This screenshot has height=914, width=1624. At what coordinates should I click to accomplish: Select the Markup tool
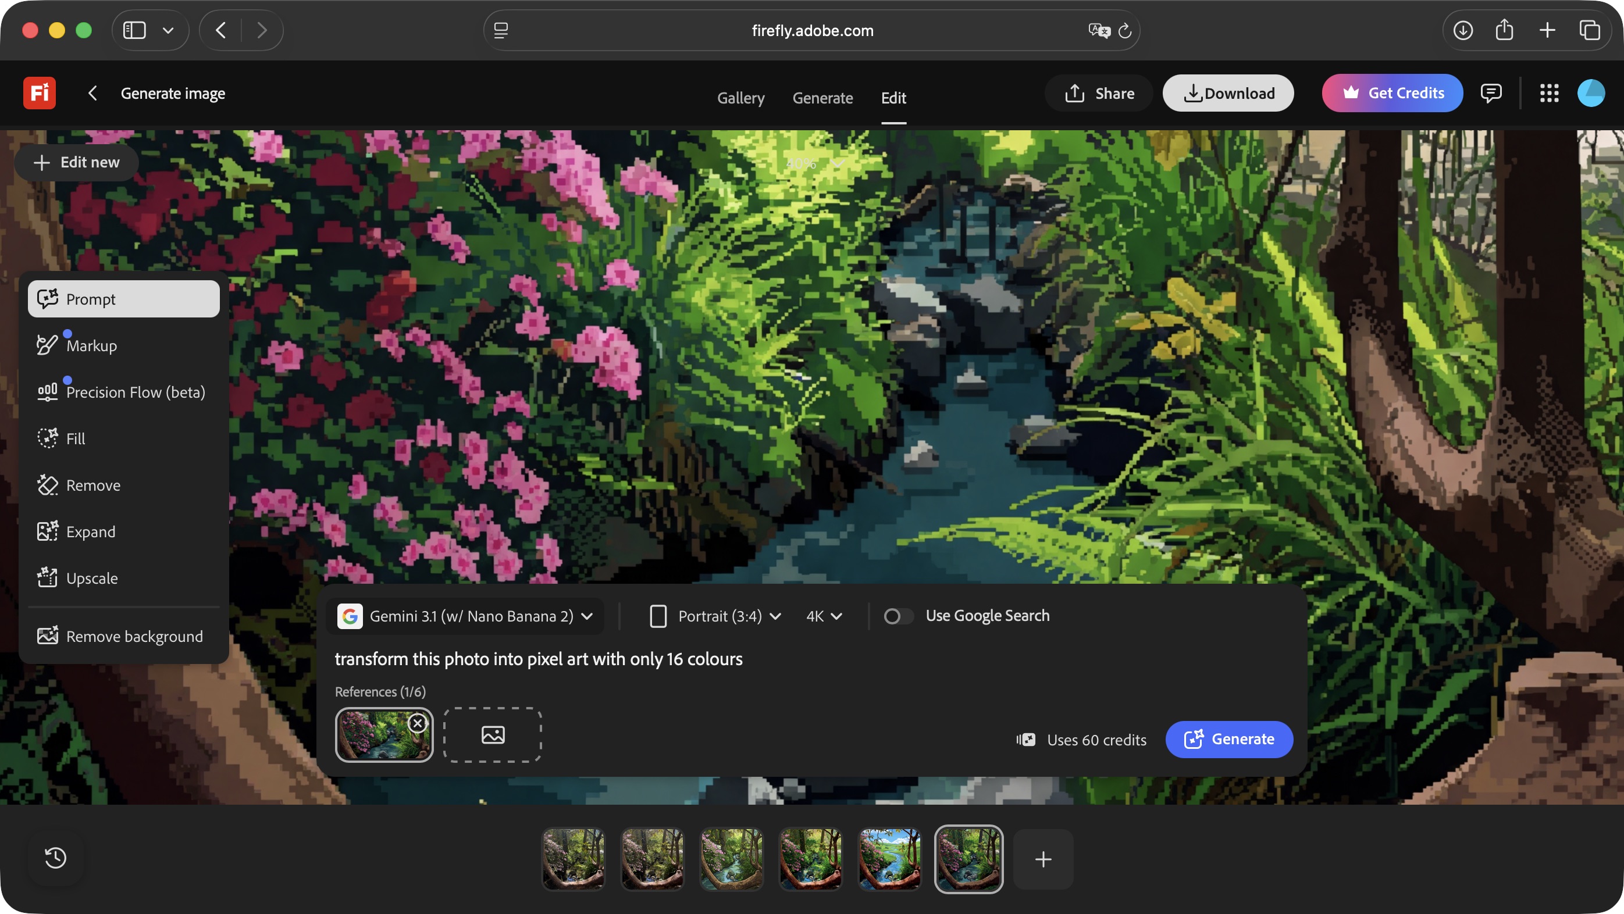[123, 345]
